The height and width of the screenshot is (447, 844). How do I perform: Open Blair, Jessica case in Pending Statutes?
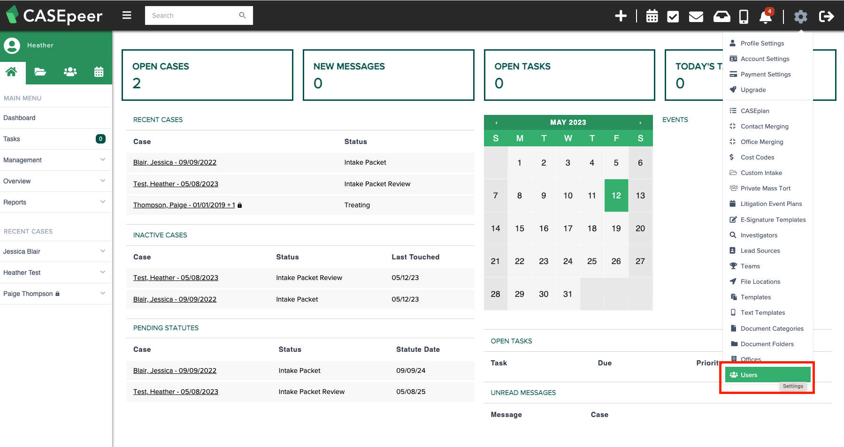(x=175, y=371)
